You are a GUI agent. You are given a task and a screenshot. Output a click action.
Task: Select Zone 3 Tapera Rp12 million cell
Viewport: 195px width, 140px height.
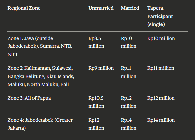point(161,98)
